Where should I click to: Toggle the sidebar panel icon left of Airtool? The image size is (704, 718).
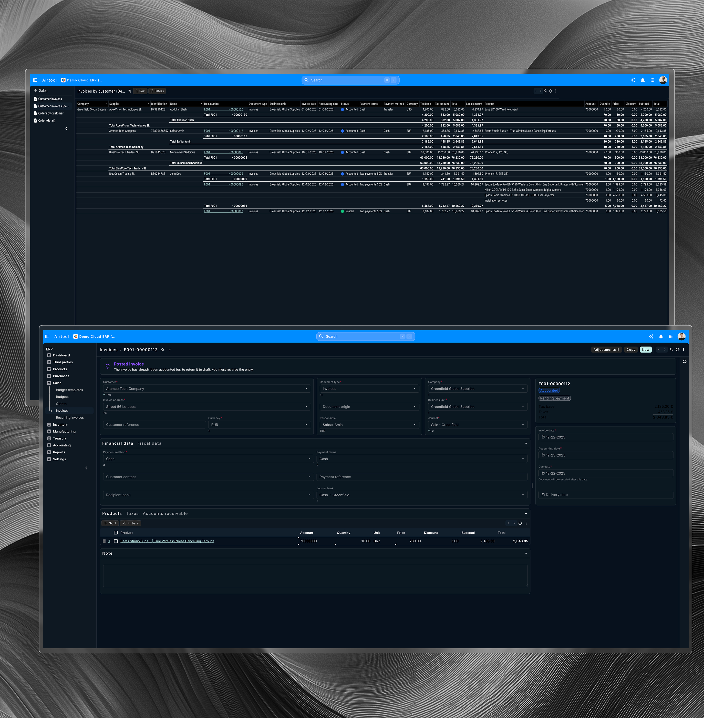tap(47, 336)
